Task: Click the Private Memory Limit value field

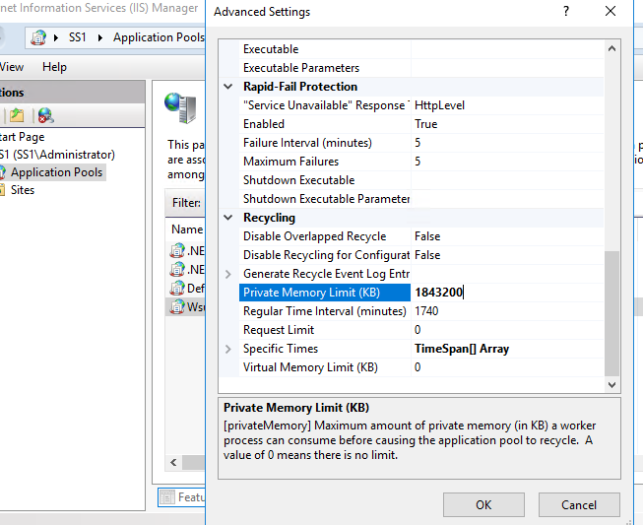Action: (x=506, y=293)
